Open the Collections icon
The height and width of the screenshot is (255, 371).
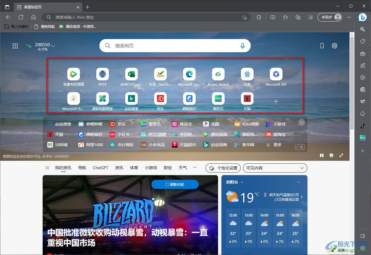pos(298,17)
